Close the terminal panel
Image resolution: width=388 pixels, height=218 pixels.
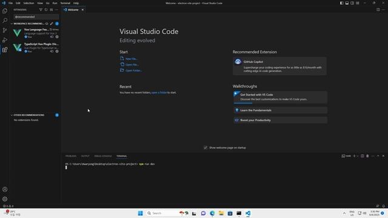coord(383,156)
